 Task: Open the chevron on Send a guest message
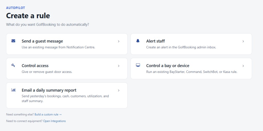pyautogui.click(x=119, y=41)
